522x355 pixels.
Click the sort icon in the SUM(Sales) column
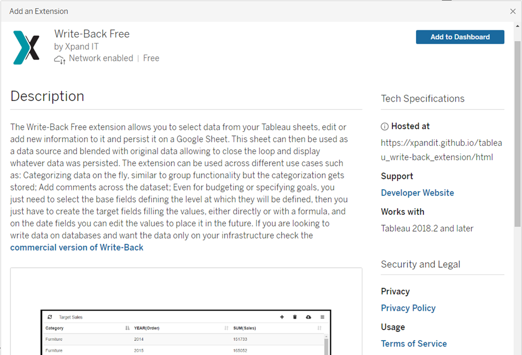point(320,328)
